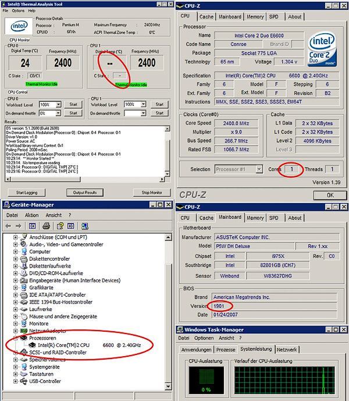Click the CPU-Auslastung 0 % meter
The width and height of the screenshot is (349, 401).
[206, 380]
